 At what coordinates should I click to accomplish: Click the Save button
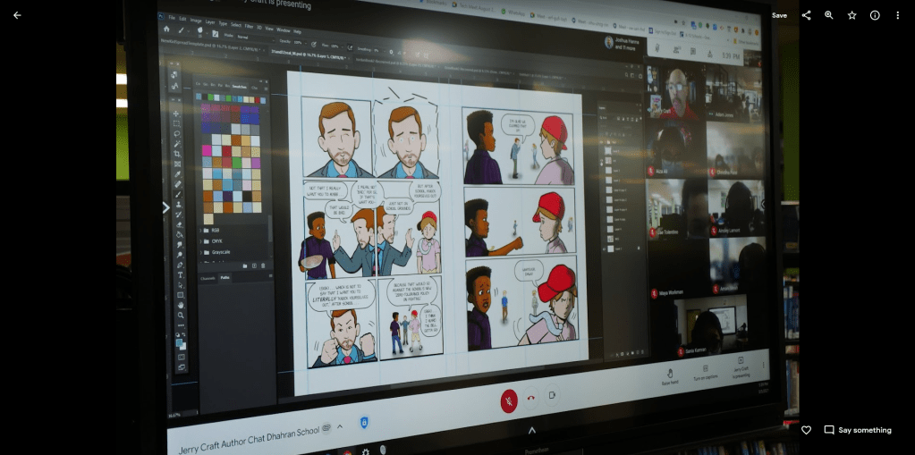(x=779, y=15)
